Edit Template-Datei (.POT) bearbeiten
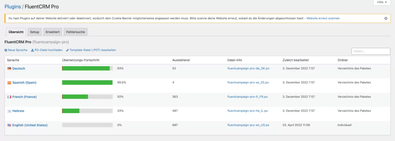395x141 pixels. tap(91, 50)
